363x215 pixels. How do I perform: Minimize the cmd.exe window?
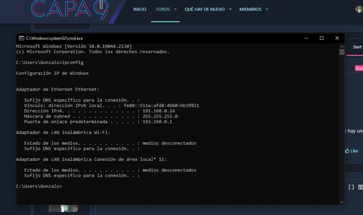tap(306, 38)
